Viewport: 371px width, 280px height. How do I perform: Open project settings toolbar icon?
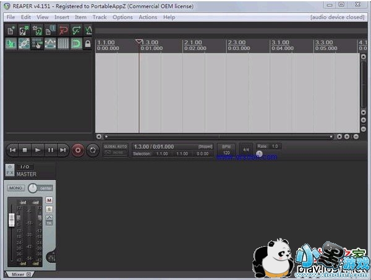pos(50,30)
